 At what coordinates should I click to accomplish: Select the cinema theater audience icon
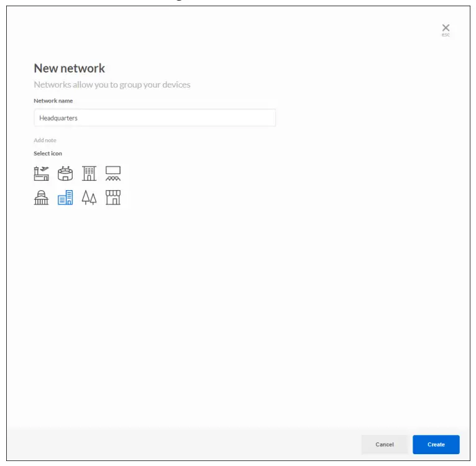pos(113,173)
